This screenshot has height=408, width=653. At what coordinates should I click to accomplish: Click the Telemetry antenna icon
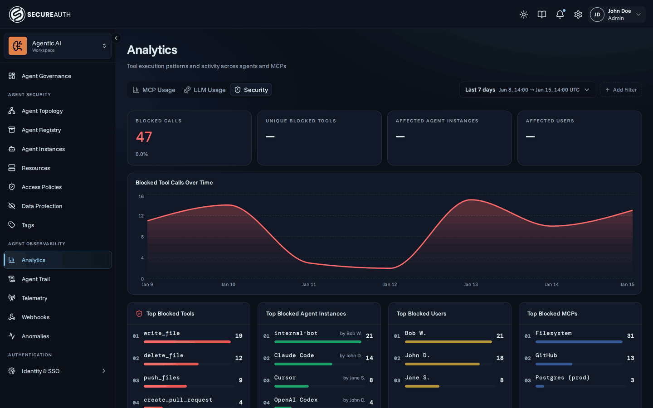coord(12,298)
